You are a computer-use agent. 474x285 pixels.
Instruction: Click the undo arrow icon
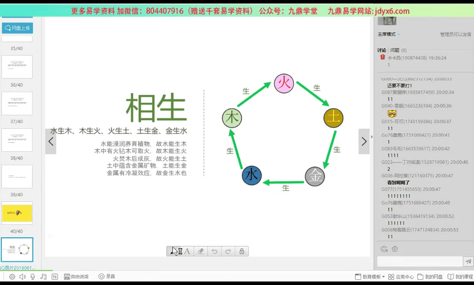pyautogui.click(x=214, y=251)
